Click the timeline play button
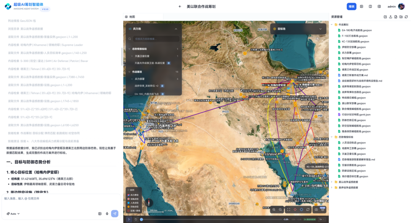Screen dimensions: 411x223 129,219
